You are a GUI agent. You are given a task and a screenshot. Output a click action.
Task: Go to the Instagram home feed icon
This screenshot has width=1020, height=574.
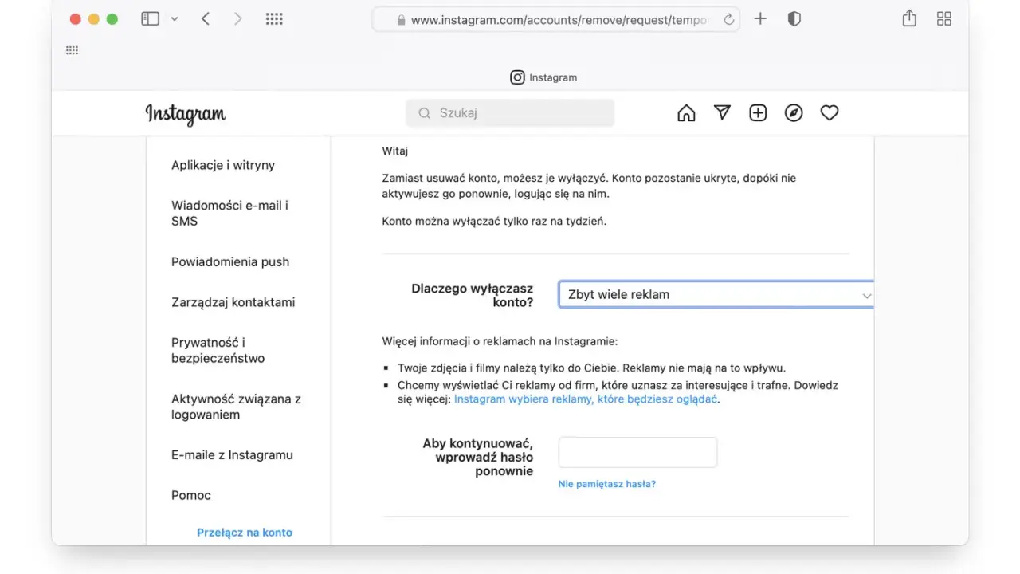(x=686, y=113)
